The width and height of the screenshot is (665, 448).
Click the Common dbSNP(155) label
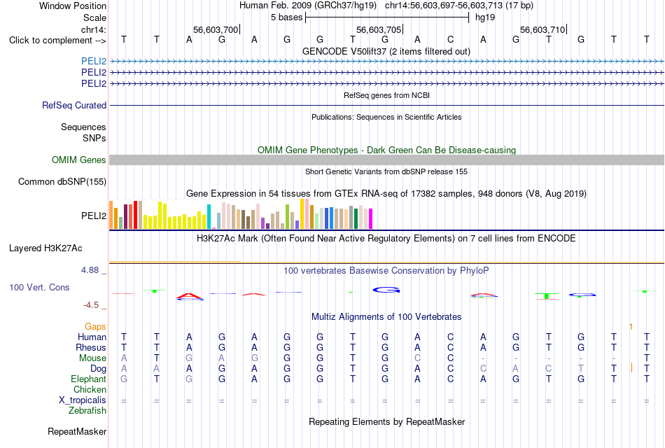coord(62,181)
